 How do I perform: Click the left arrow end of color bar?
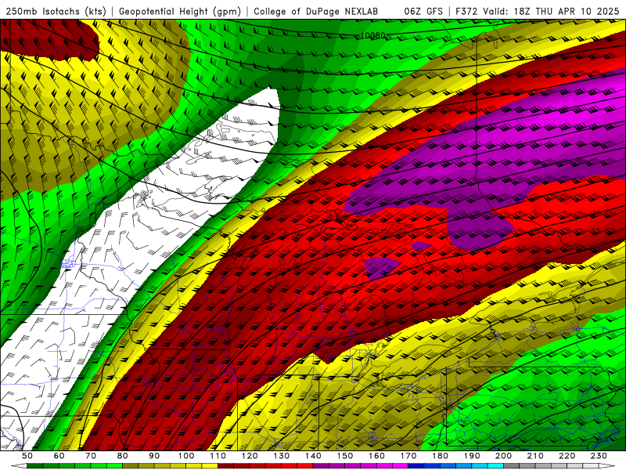tap(19, 465)
